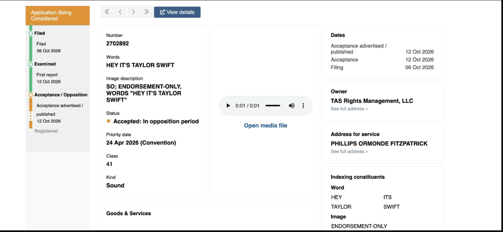Open media file link

tap(265, 125)
